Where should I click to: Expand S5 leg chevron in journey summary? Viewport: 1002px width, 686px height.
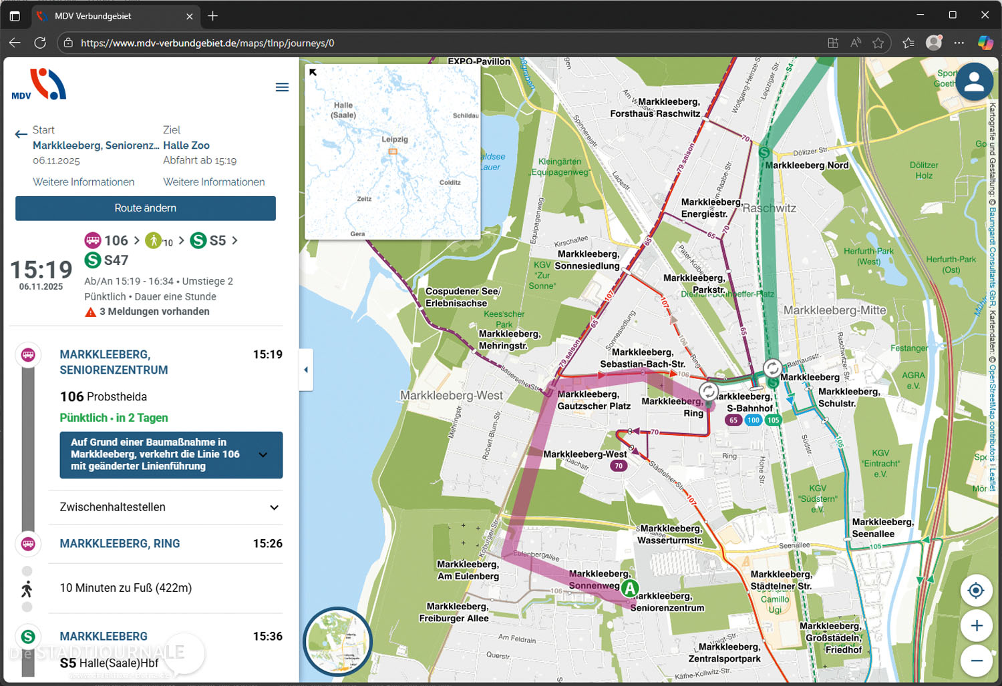(x=234, y=240)
